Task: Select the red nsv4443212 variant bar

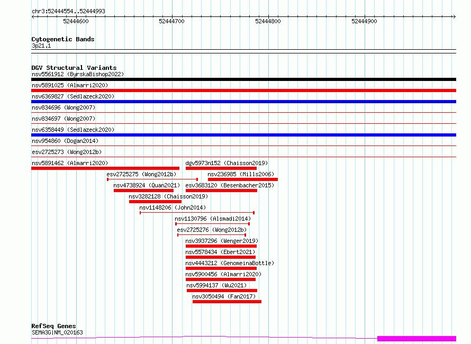Action: [x=221, y=268]
